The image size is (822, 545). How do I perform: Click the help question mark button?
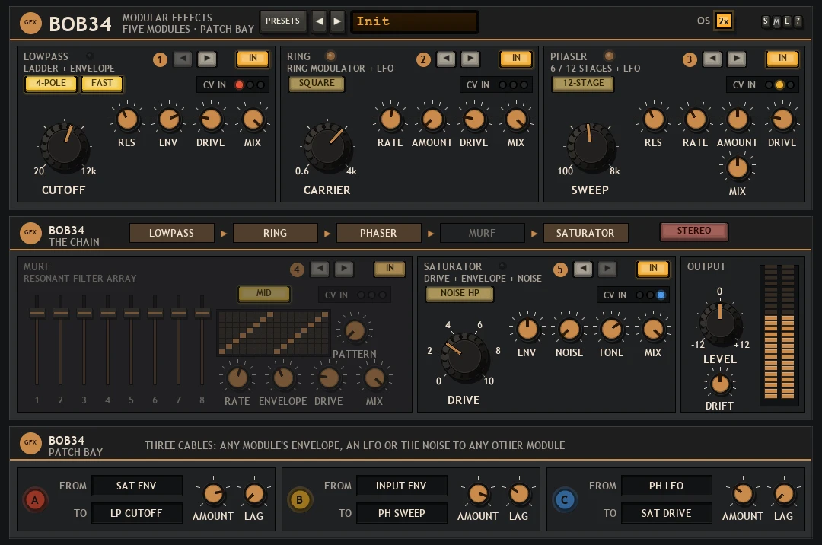[x=798, y=21]
